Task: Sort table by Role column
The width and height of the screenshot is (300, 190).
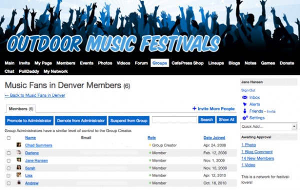Action: pyautogui.click(x=151, y=137)
